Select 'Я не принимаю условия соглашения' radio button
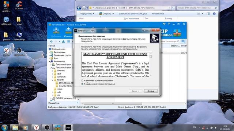Screen dimensions: 234x131 [x=82, y=84]
